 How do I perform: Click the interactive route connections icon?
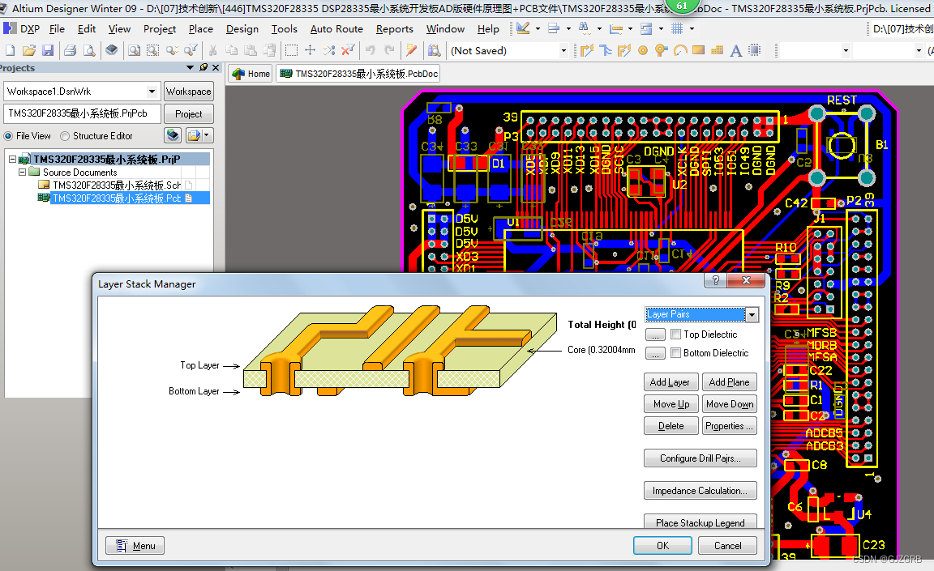coord(587,50)
